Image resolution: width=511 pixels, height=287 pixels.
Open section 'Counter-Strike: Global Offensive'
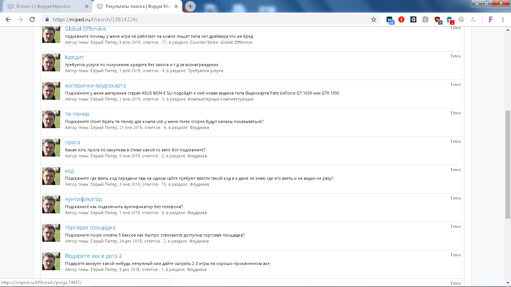click(x=221, y=42)
